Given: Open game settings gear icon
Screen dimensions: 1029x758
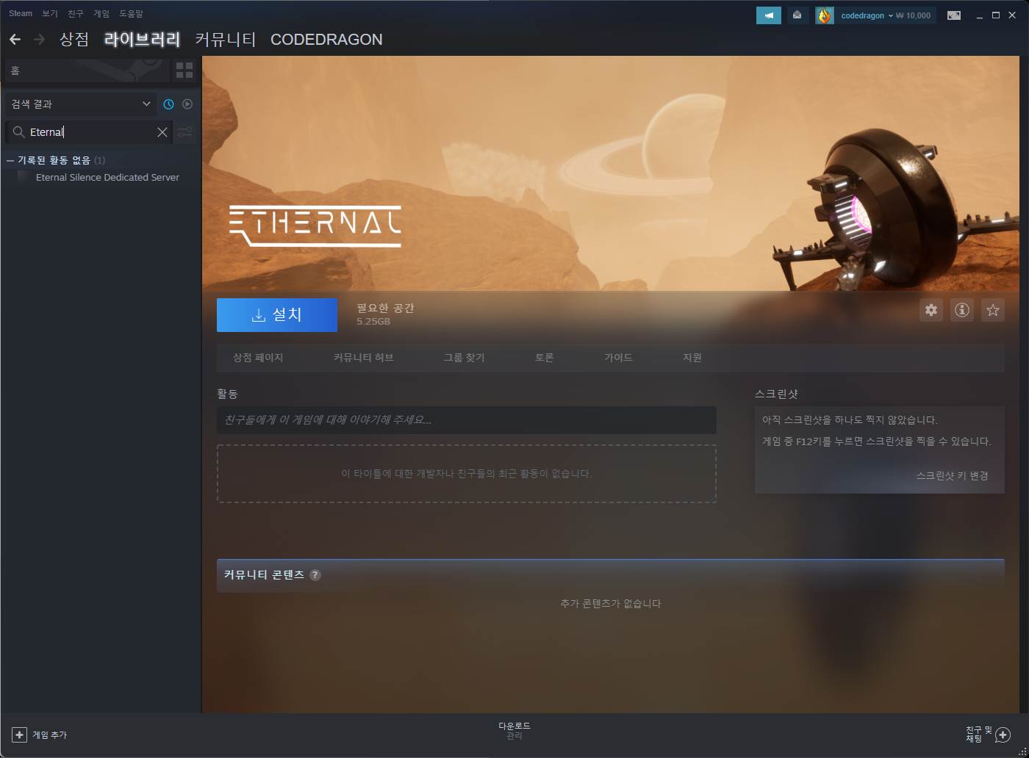Looking at the screenshot, I should tap(931, 310).
